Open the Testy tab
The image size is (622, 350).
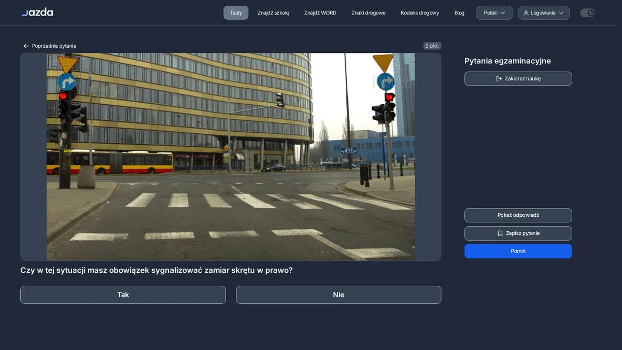236,13
